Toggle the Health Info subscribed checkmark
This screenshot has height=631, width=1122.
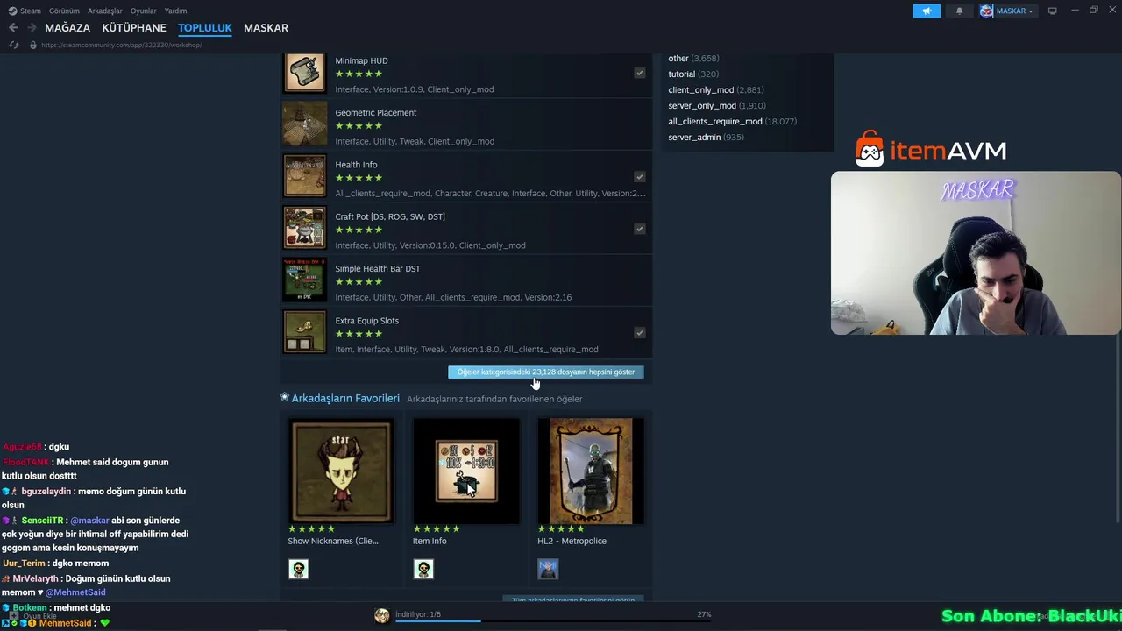639,177
